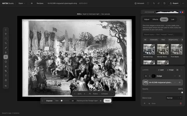Toggle Rulers in the zoom bar
Viewport: 187px width, 116px height.
click(95, 94)
